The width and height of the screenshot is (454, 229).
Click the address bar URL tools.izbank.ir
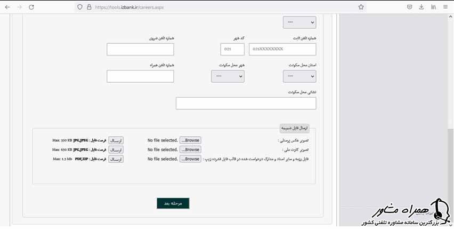pos(129,7)
